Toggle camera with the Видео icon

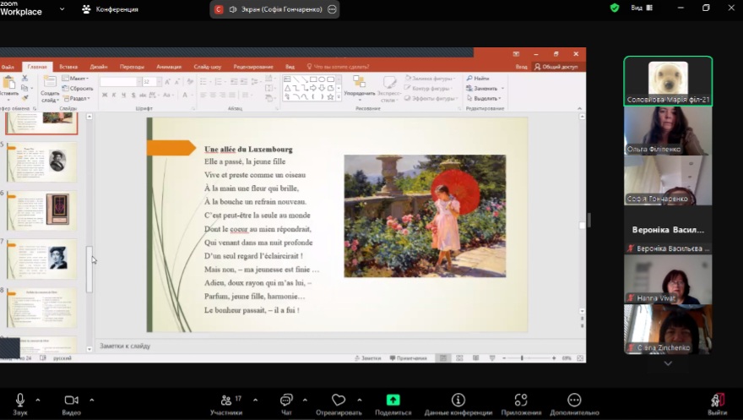click(72, 400)
